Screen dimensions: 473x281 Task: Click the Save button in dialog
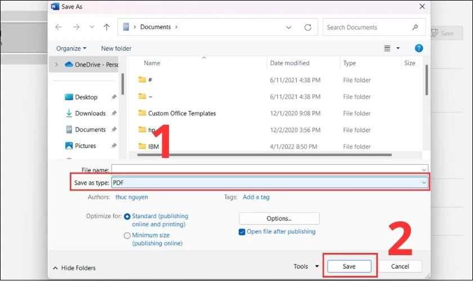pyautogui.click(x=349, y=266)
